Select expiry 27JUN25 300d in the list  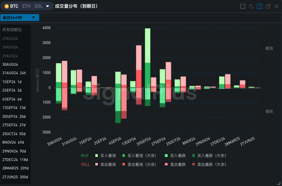click(x=15, y=177)
